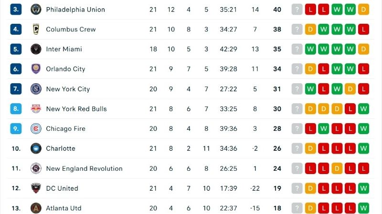Open the New York City team link
The height and width of the screenshot is (214, 382).
click(68, 89)
